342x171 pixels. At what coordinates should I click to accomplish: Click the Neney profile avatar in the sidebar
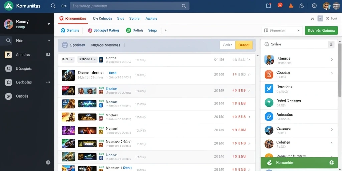click(x=8, y=24)
